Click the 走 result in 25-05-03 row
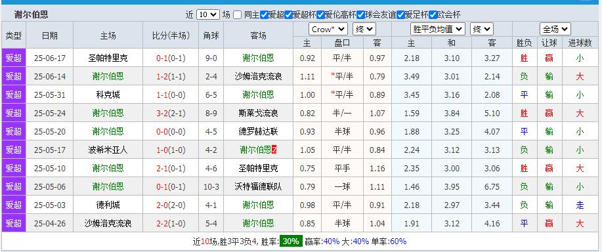Screen dimensions: 602x252 pyautogui.click(x=580, y=205)
